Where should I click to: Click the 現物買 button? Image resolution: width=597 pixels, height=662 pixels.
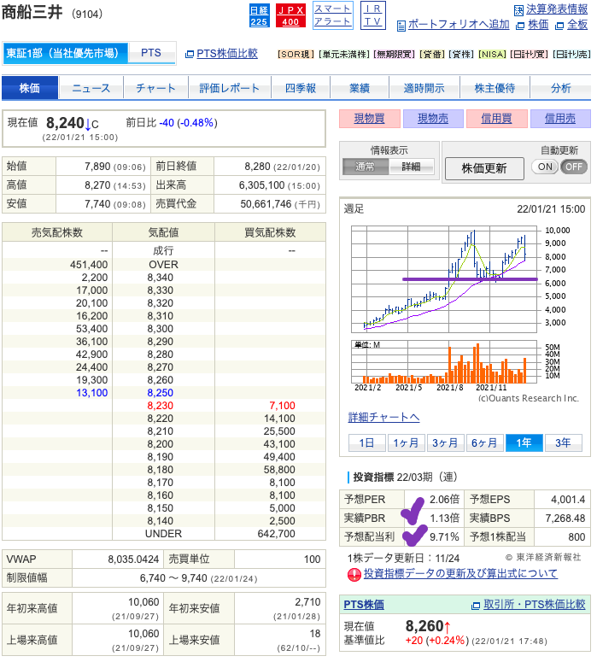tap(370, 119)
